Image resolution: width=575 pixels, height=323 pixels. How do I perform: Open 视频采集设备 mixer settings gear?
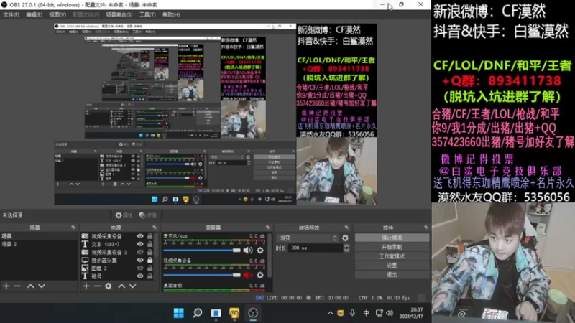[260, 275]
